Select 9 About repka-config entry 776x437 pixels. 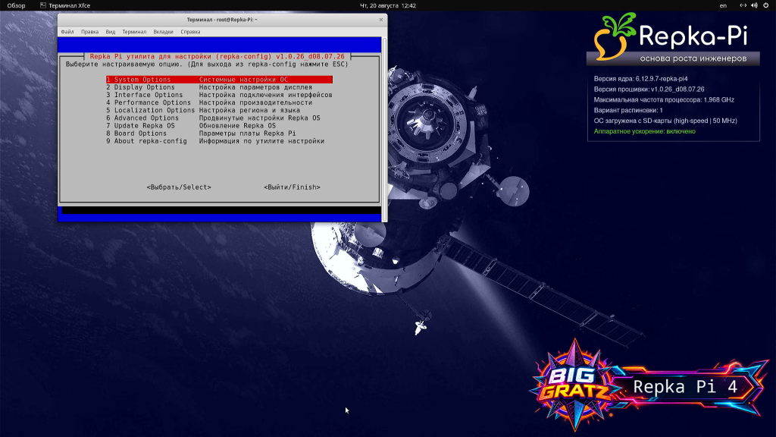(219, 141)
